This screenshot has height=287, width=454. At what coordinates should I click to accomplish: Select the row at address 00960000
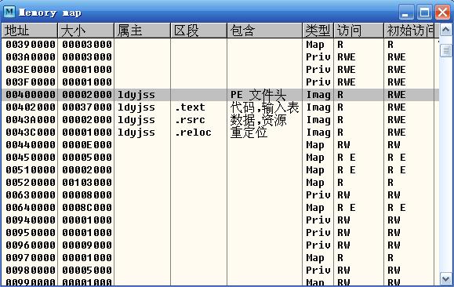220,245
